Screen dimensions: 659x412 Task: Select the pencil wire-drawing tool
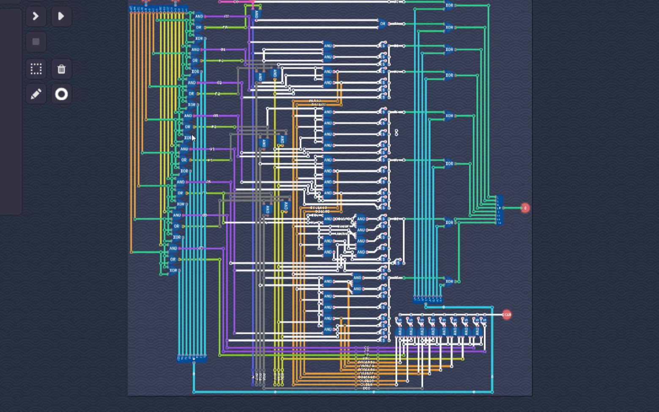(x=36, y=94)
